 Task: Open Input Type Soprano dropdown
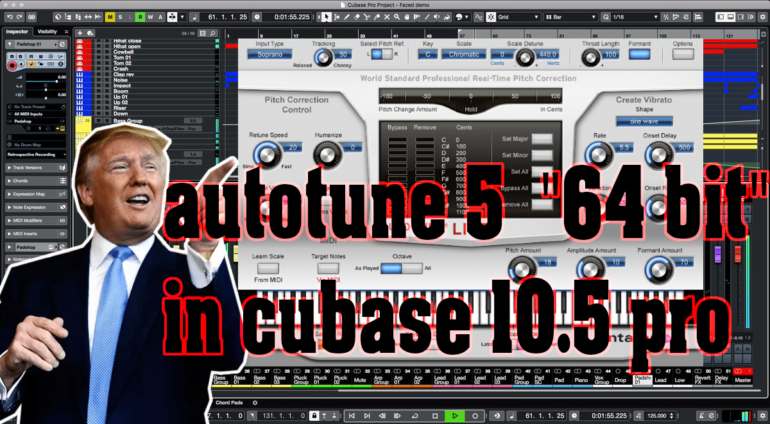coord(269,55)
